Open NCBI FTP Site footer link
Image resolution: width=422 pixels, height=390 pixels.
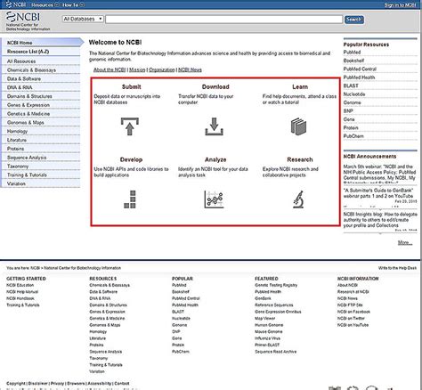point(350,305)
